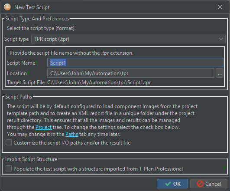Click inside the Location path field

131,73
